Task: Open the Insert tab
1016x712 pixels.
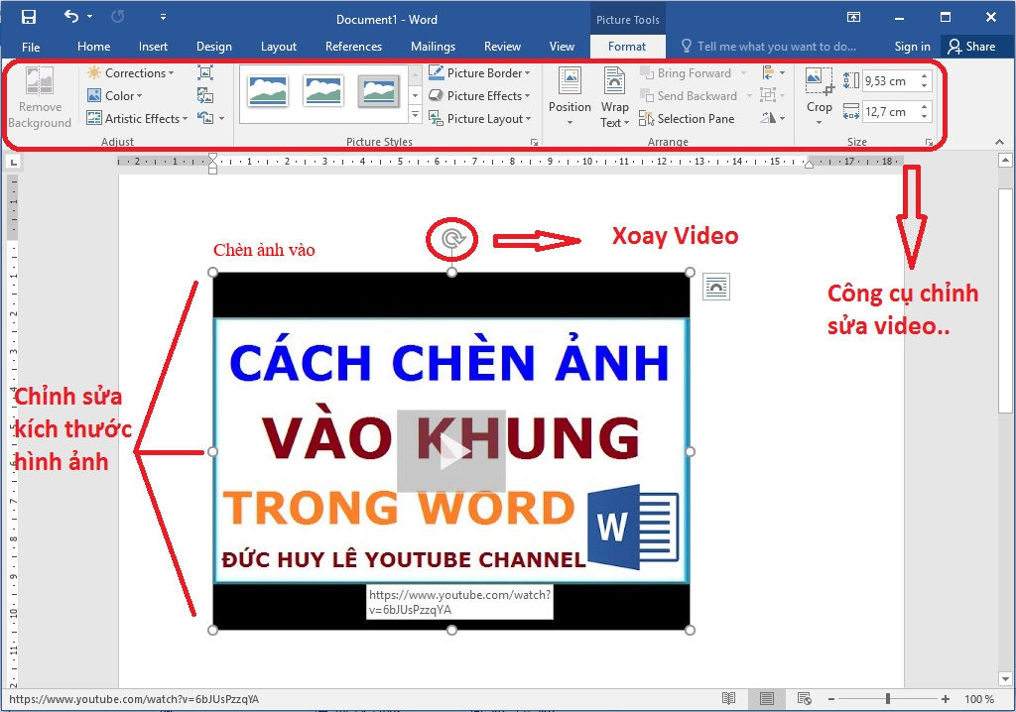Action: pos(153,47)
